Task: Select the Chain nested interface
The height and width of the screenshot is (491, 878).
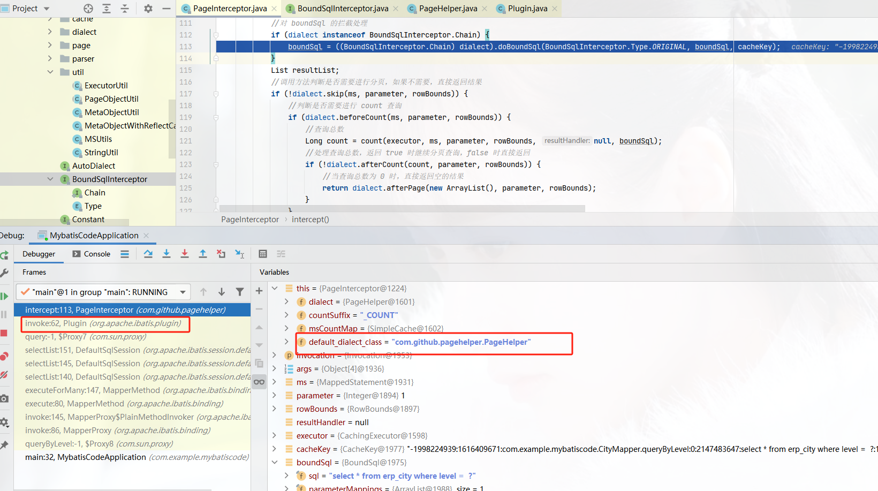Action: pos(94,193)
